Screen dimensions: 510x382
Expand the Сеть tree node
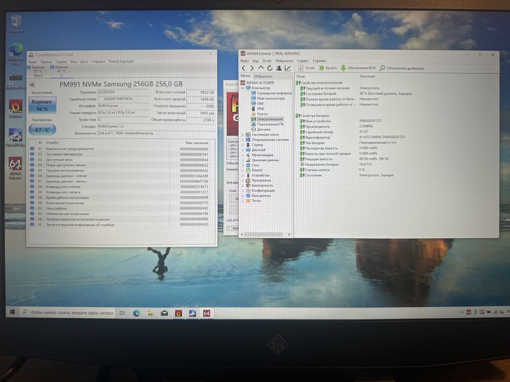click(242, 165)
